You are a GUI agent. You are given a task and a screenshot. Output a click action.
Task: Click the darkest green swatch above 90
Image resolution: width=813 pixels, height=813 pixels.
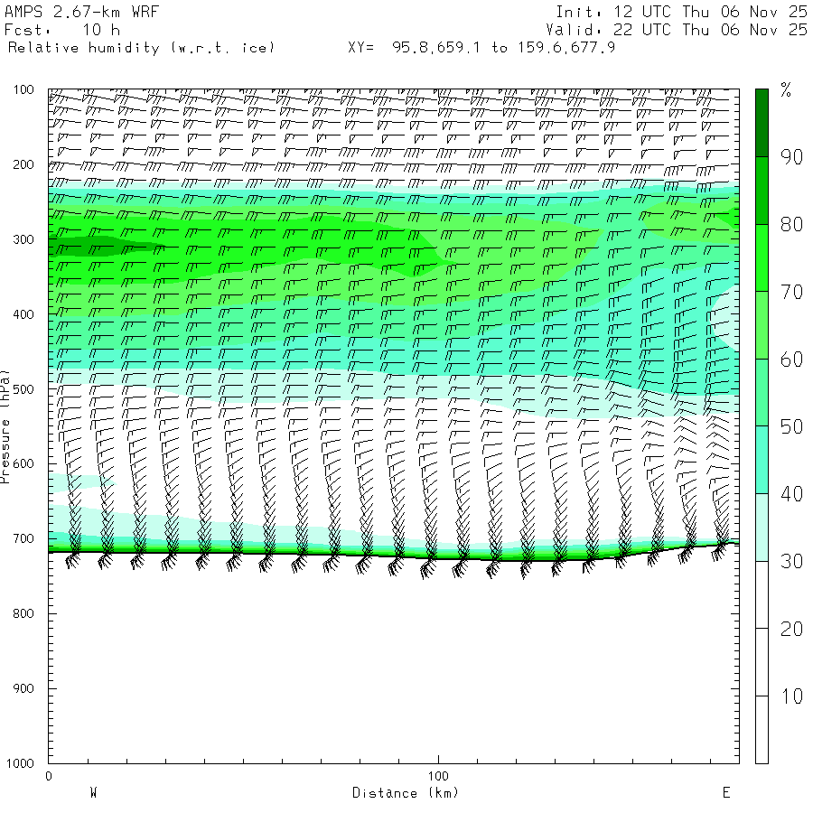pos(762,122)
